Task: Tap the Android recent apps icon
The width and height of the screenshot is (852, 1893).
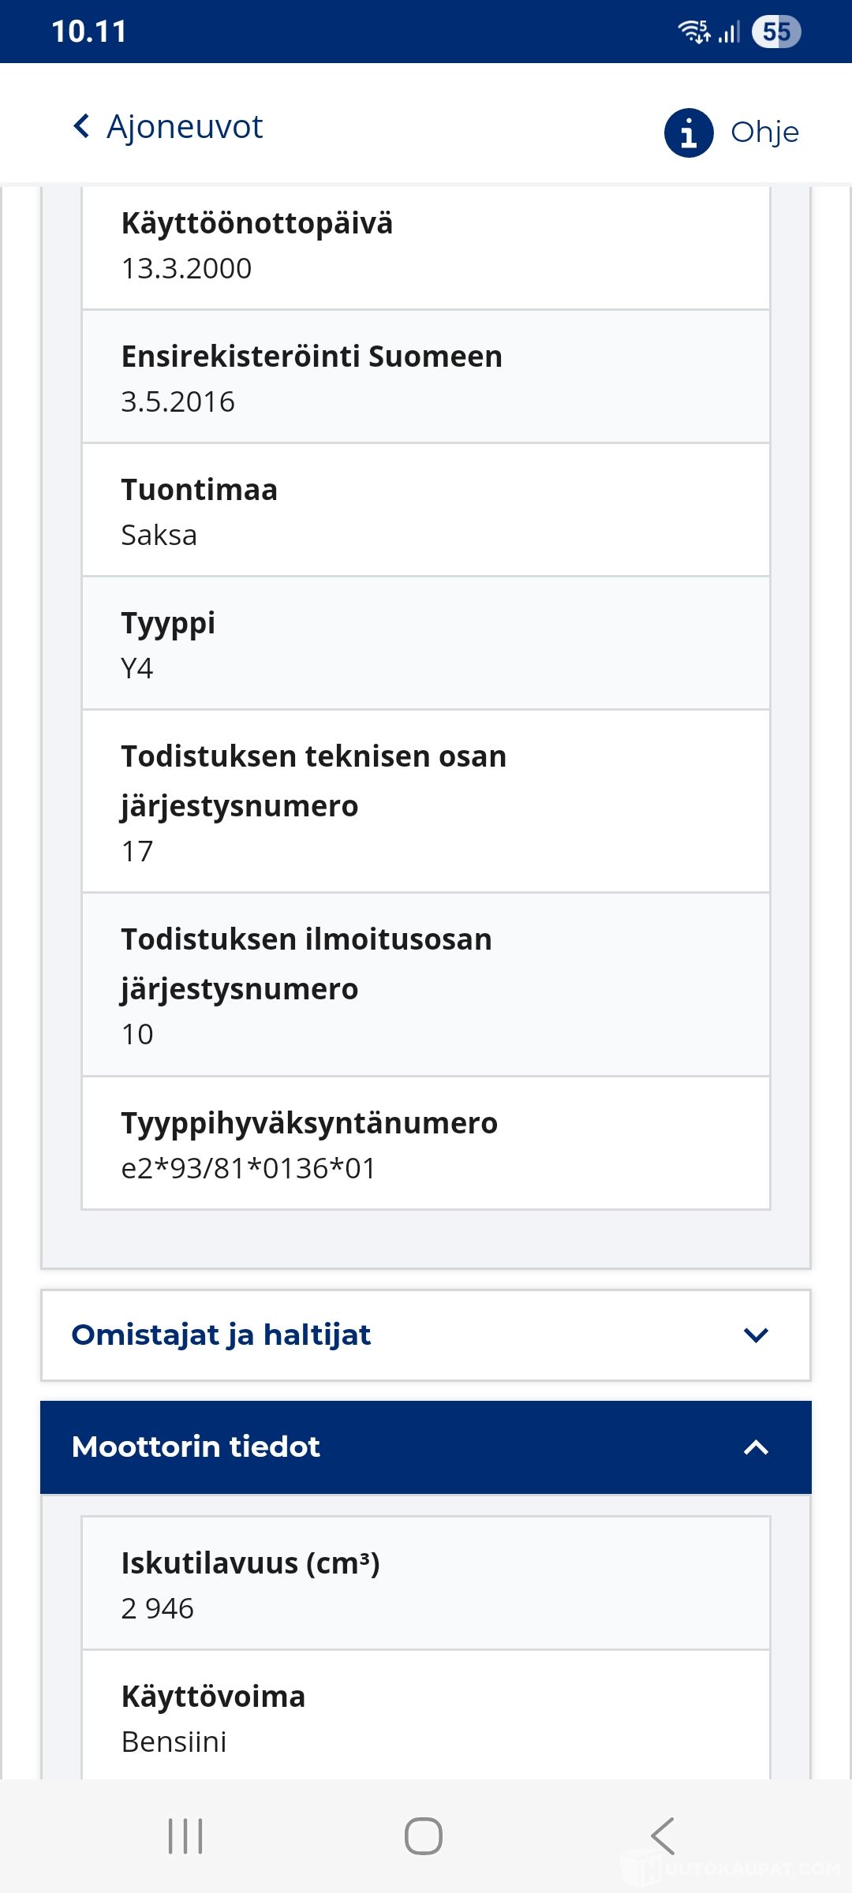Action: coord(185,1836)
